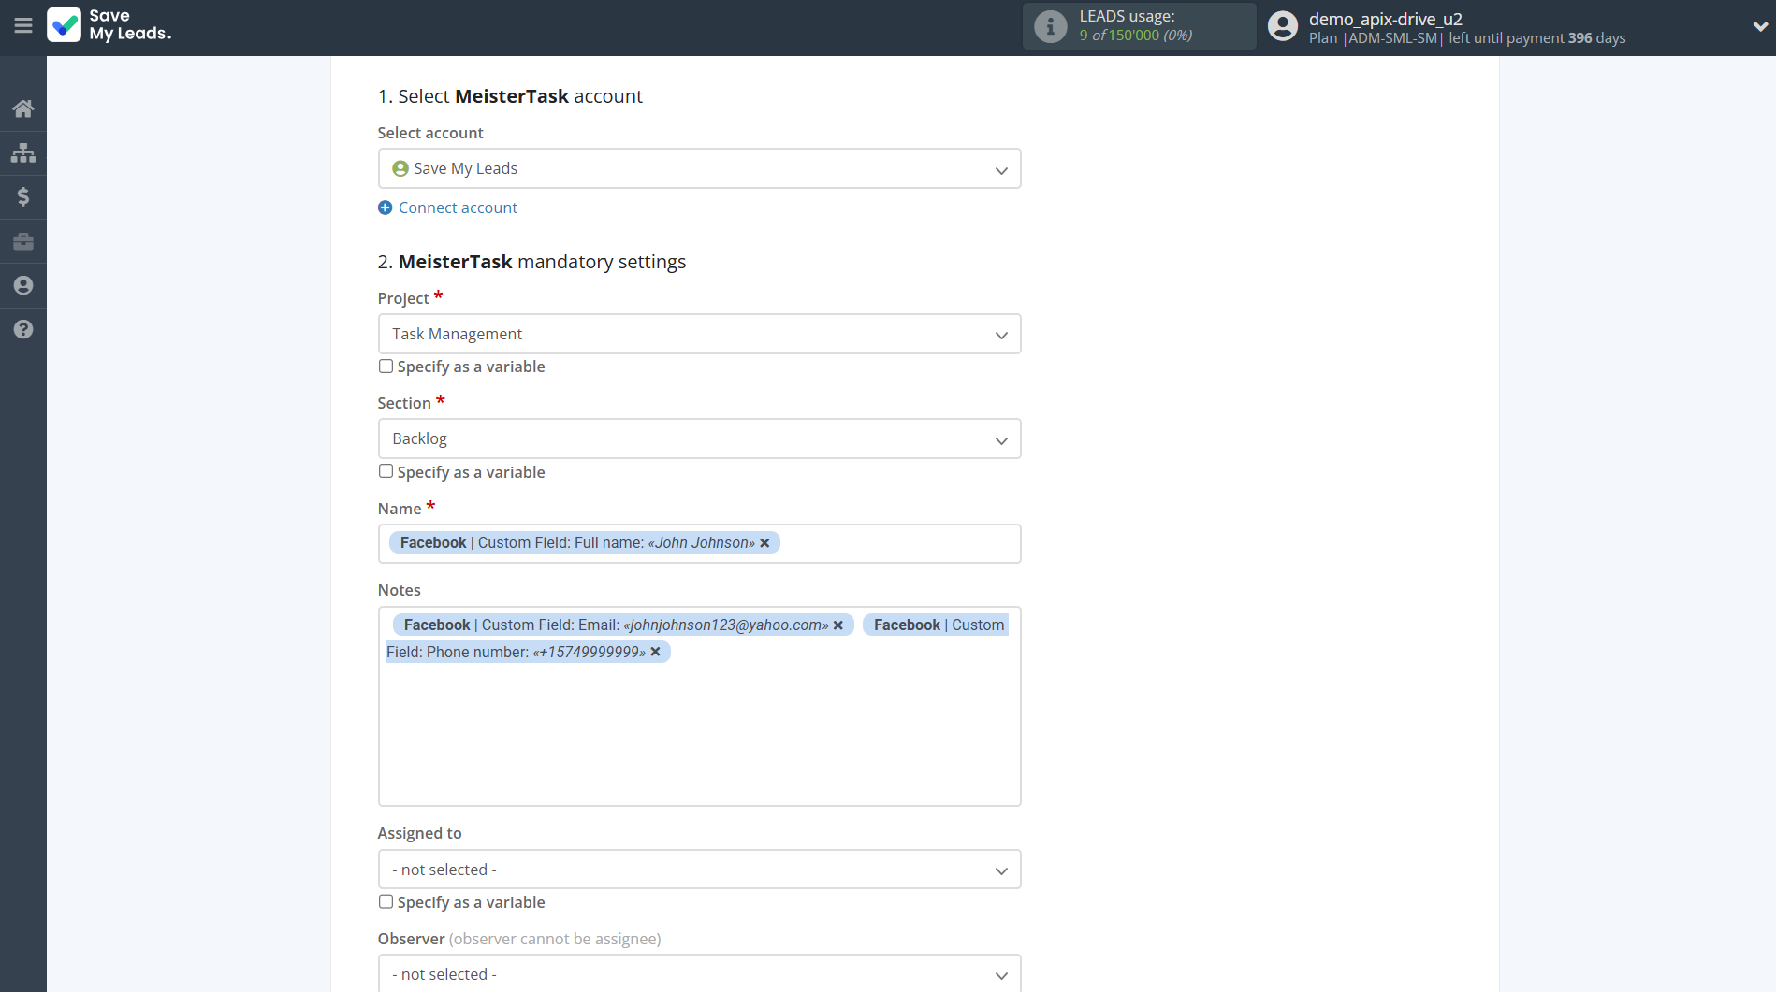Open the Home section in the sidebar
Image resolution: width=1776 pixels, height=992 pixels.
tap(22, 108)
